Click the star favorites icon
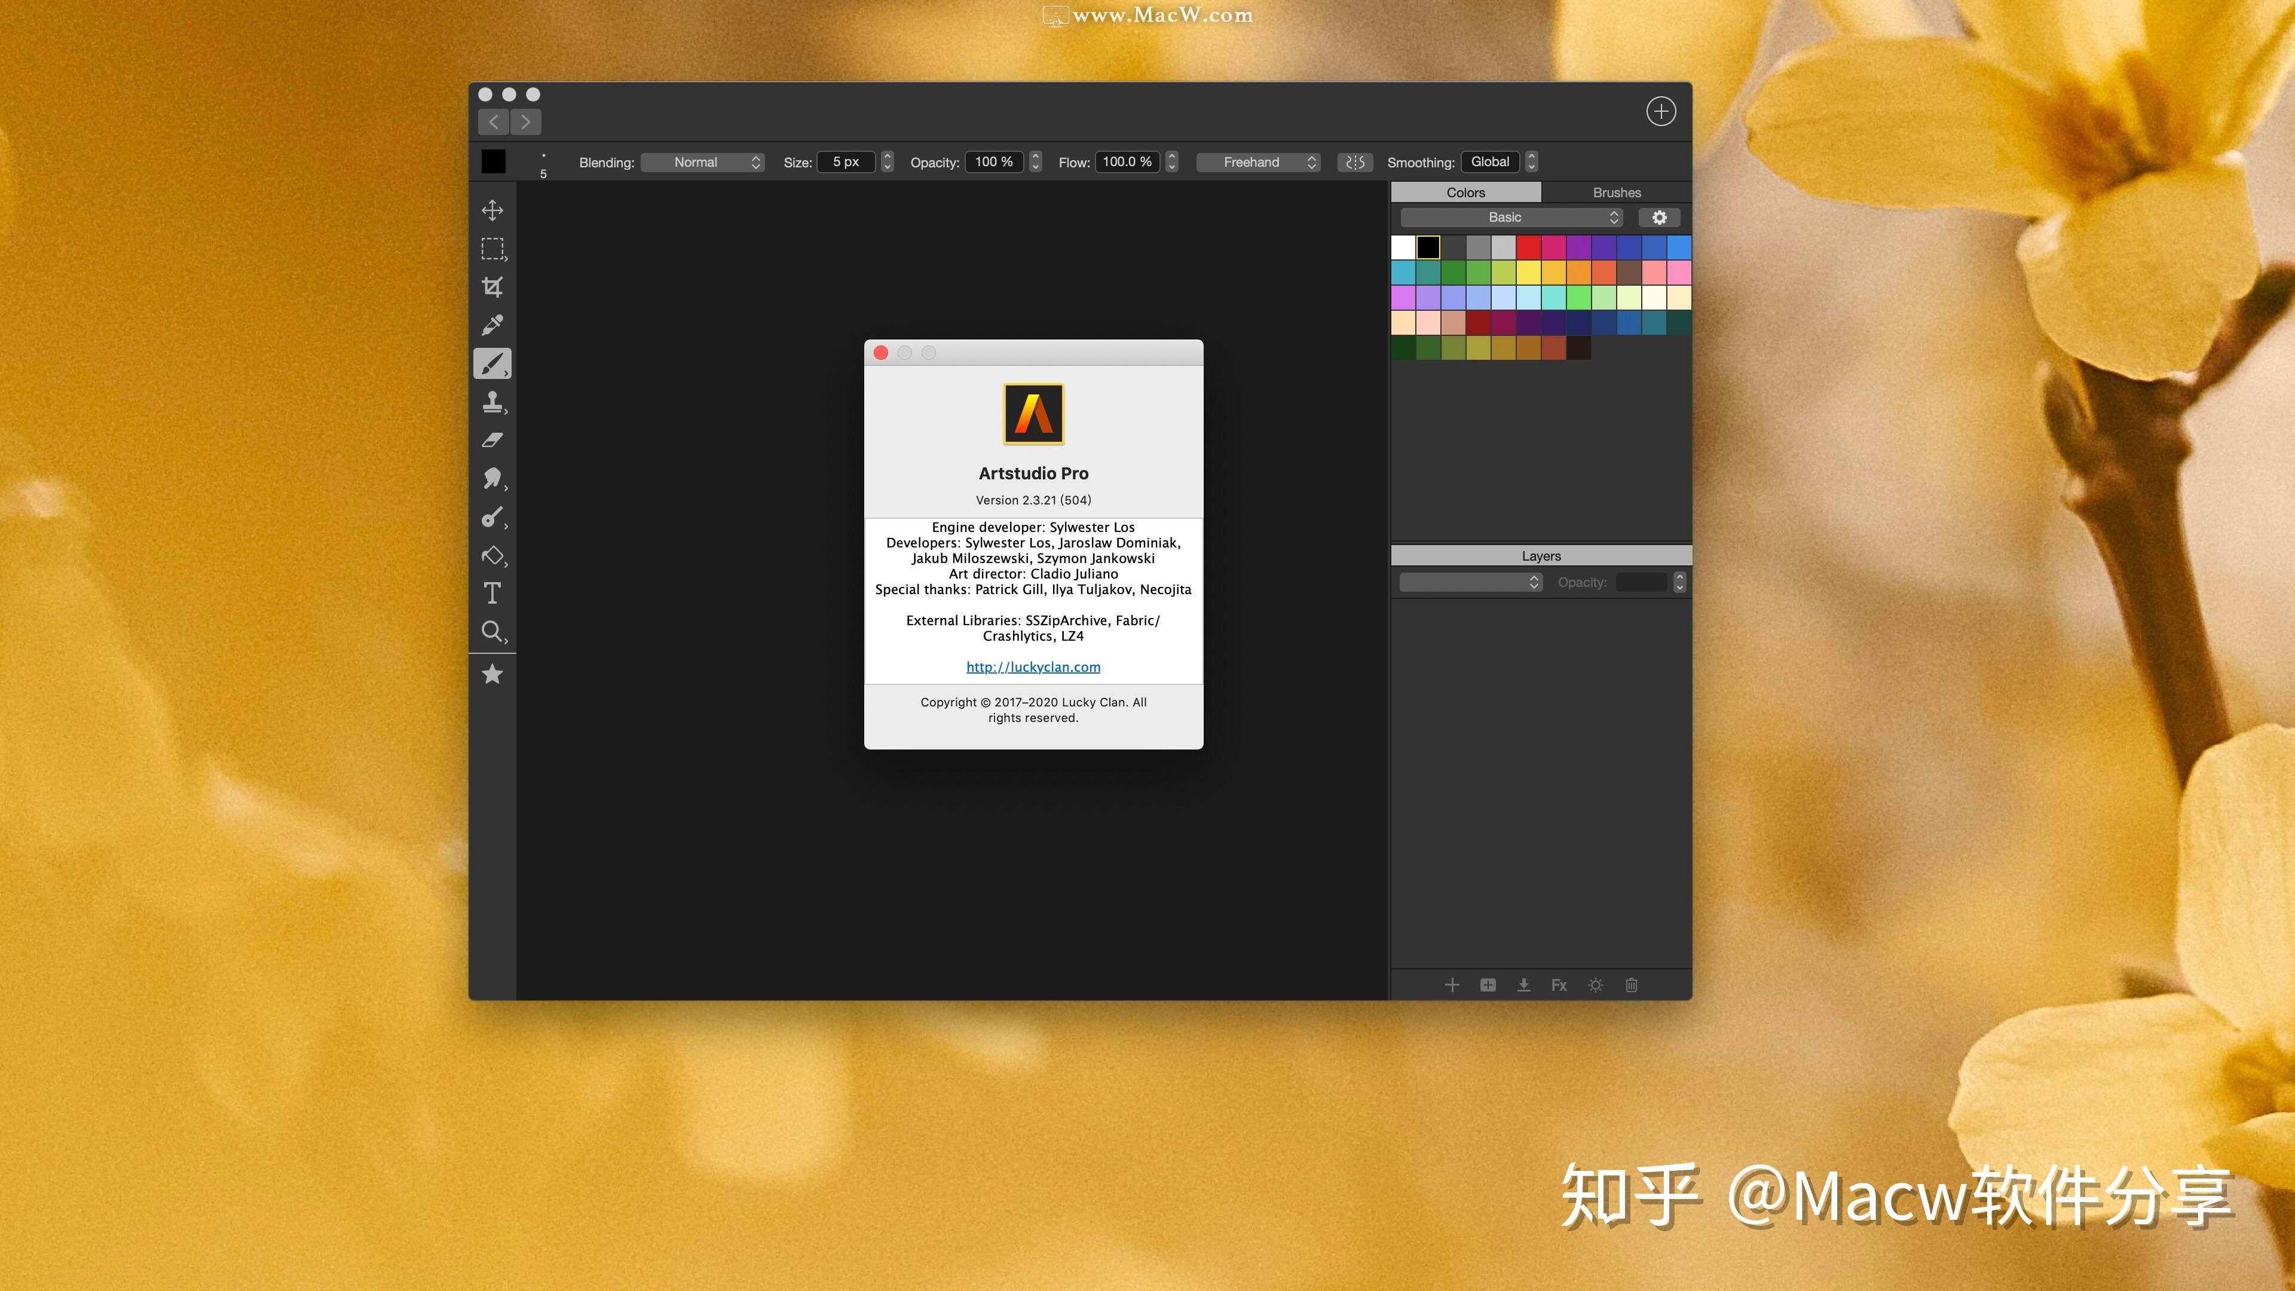 click(x=492, y=674)
